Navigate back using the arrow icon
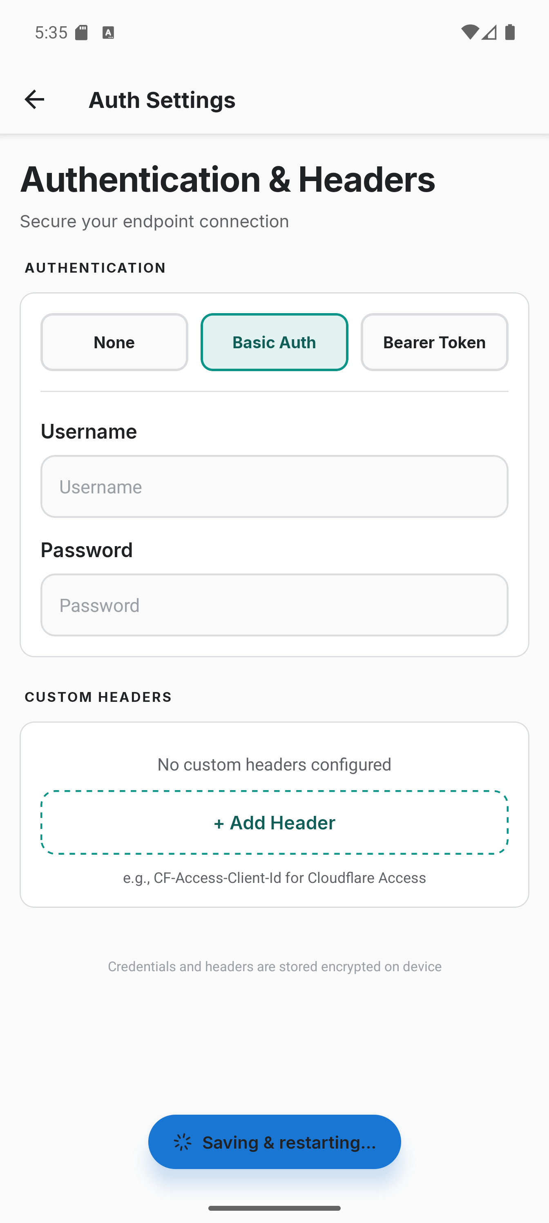The image size is (549, 1223). click(33, 99)
